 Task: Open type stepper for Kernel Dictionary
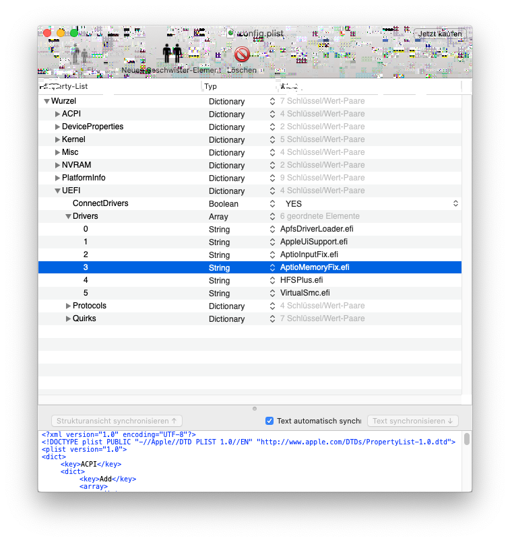click(x=272, y=139)
